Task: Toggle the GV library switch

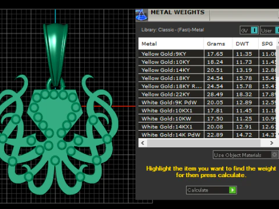Action: pos(249,30)
